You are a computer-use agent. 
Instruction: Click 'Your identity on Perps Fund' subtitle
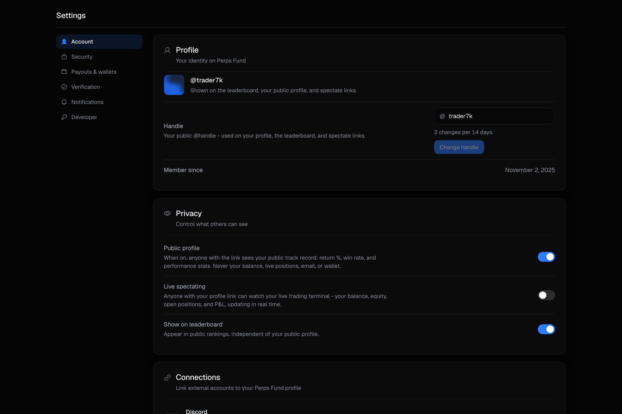point(211,61)
